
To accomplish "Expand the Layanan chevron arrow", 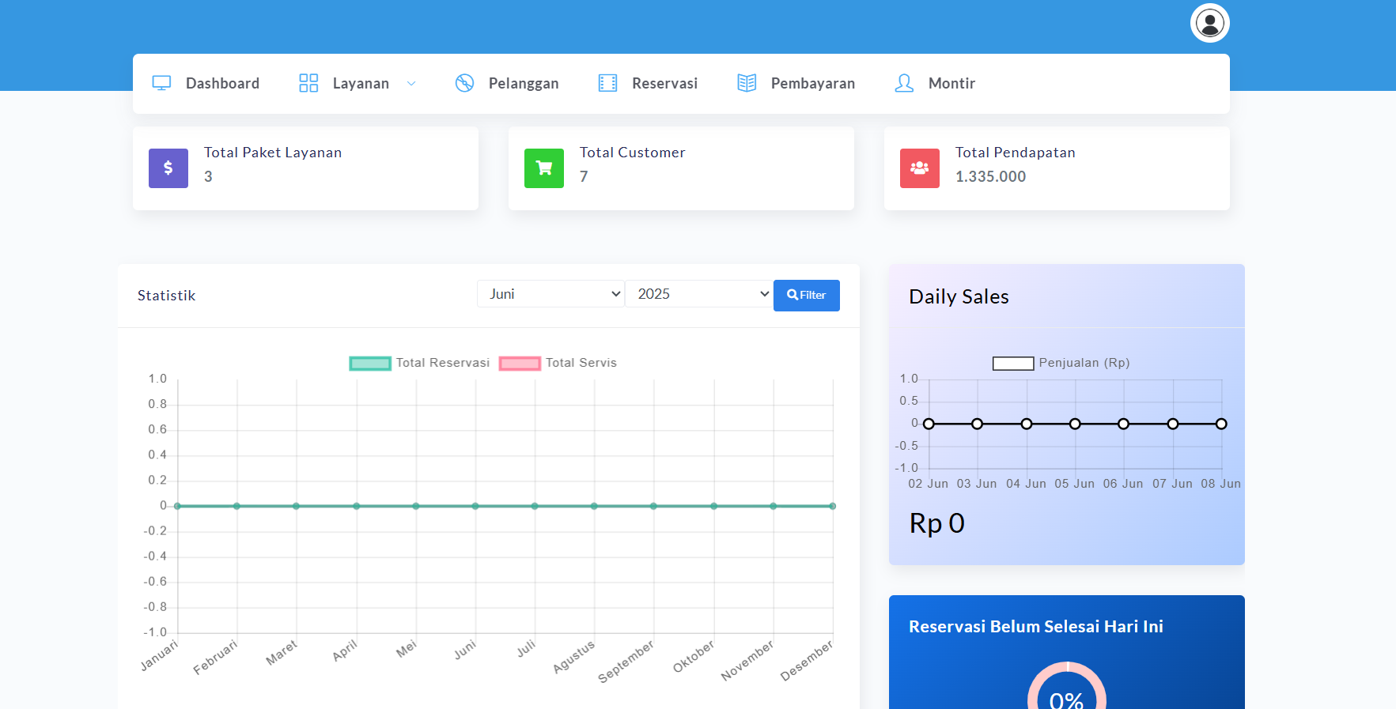I will click(411, 84).
